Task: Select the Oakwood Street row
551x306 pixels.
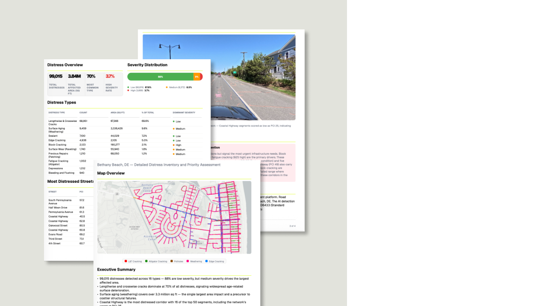Action: pyautogui.click(x=70, y=225)
